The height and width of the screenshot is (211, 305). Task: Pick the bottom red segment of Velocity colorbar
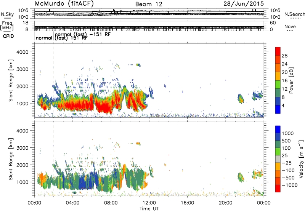[278, 189]
